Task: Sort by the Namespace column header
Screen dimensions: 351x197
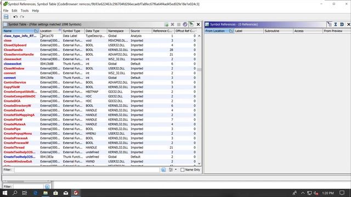Action: pos(118,31)
